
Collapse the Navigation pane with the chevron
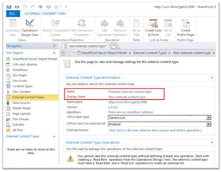pos(54,46)
